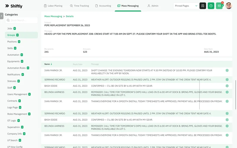Go to Mass Messaging breadcrumb link
The height and width of the screenshot is (148, 237).
tap(53, 16)
